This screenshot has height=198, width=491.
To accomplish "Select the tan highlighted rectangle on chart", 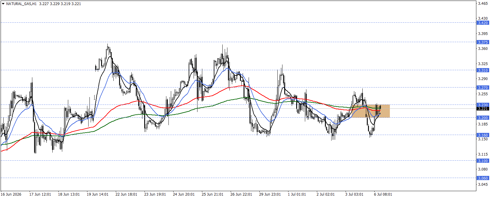I will click(x=370, y=111).
